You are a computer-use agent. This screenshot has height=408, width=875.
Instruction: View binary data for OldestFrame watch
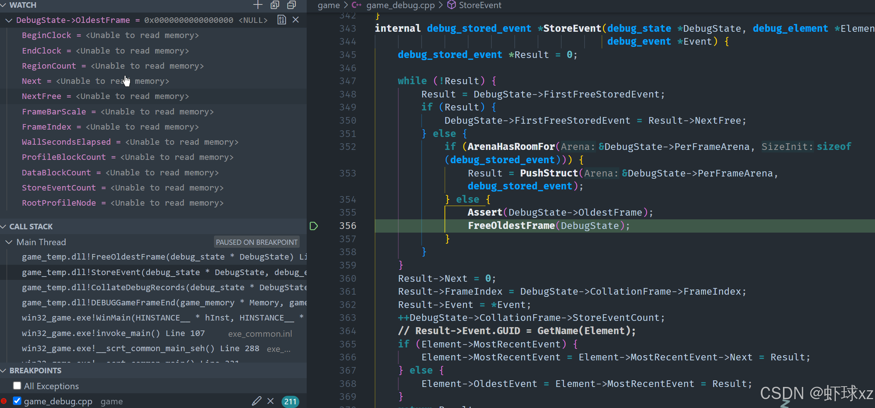point(282,20)
